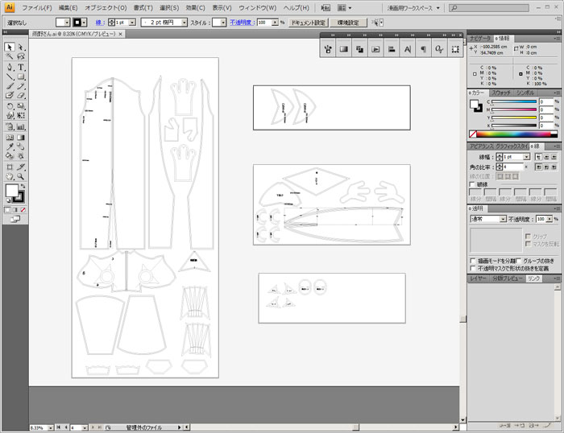Select the Pen tool

pos(10,67)
